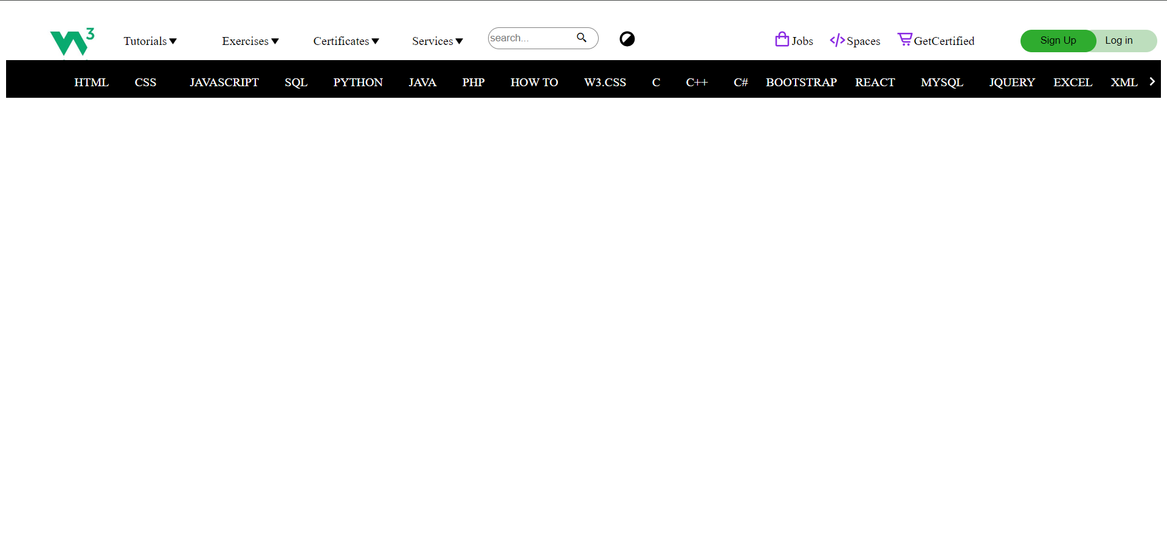Expand the Exercises dropdown

250,41
